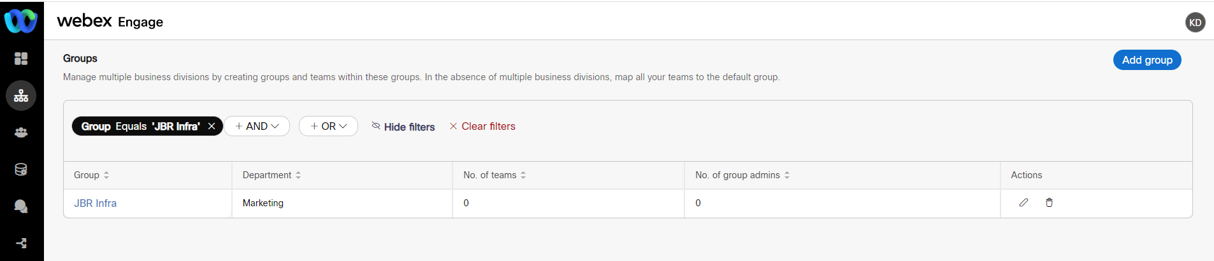Screen dimensions: 1214x261
Task: Delete the JBR Infra group with trash icon
Action: click(1049, 202)
